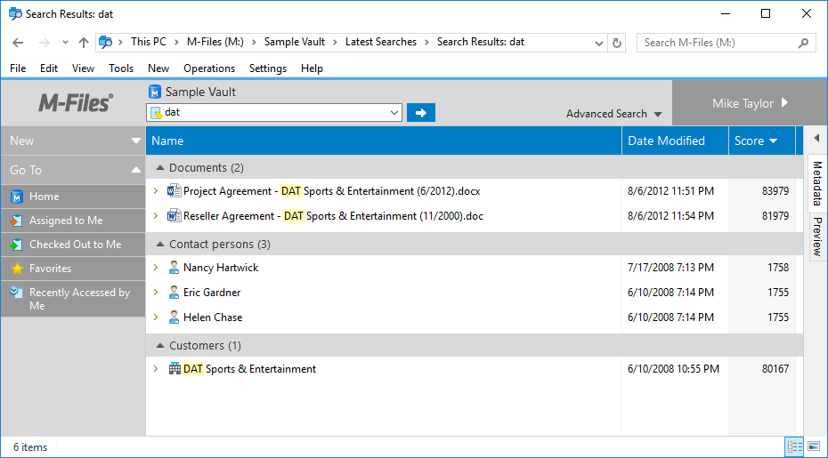Collapse the Customers (1) group
The width and height of the screenshot is (828, 458).
[160, 346]
